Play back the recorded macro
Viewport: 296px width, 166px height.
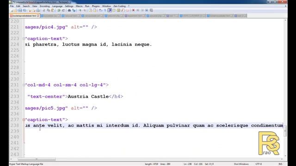[x=142, y=10]
